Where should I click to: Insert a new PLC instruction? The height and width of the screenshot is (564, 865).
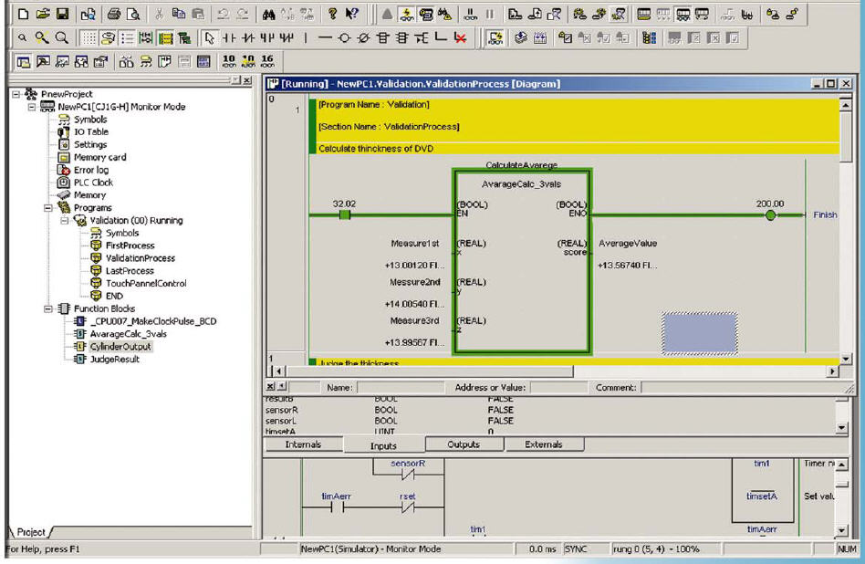point(383,37)
